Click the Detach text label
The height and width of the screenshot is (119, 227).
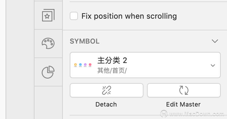(x=106, y=104)
